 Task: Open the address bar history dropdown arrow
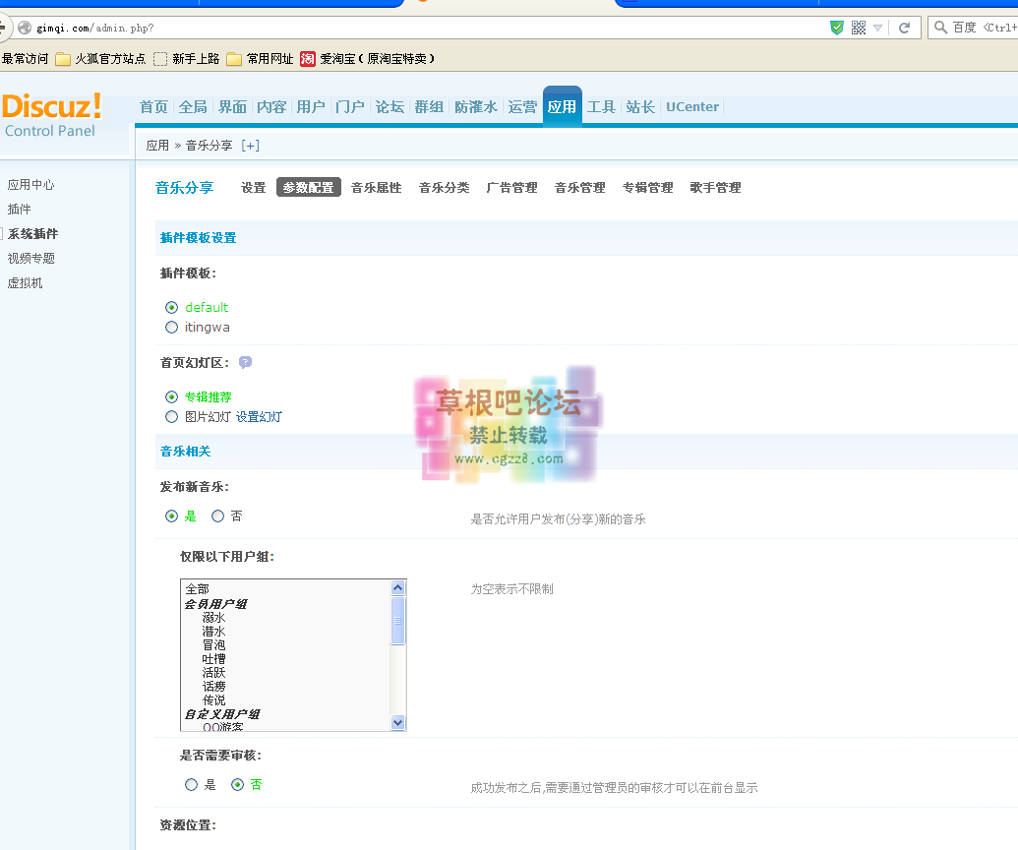point(877,28)
